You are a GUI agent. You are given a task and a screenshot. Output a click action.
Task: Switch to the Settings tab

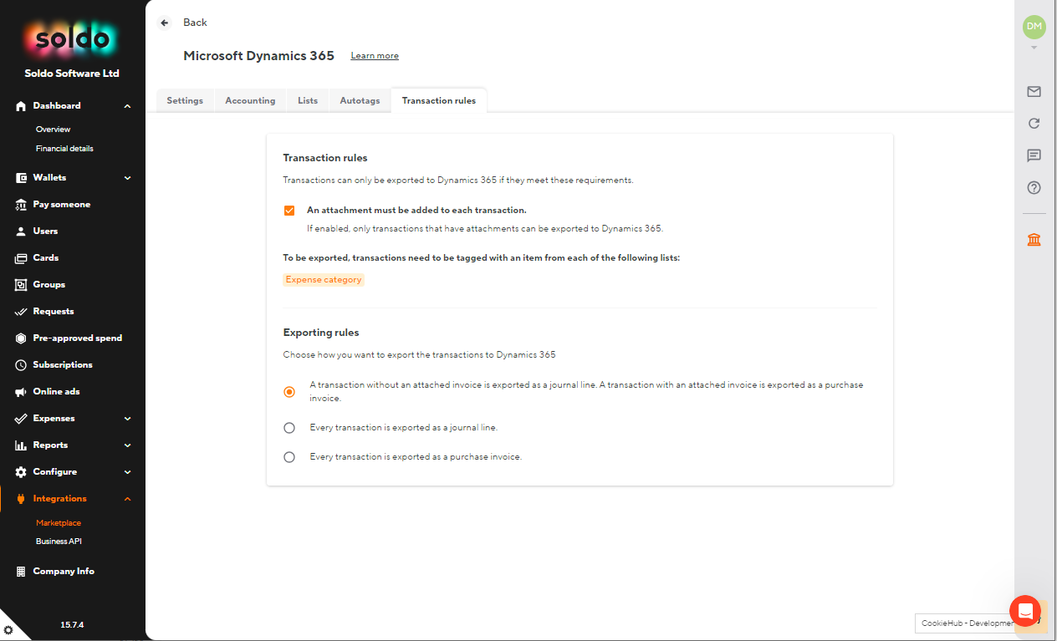tap(185, 100)
